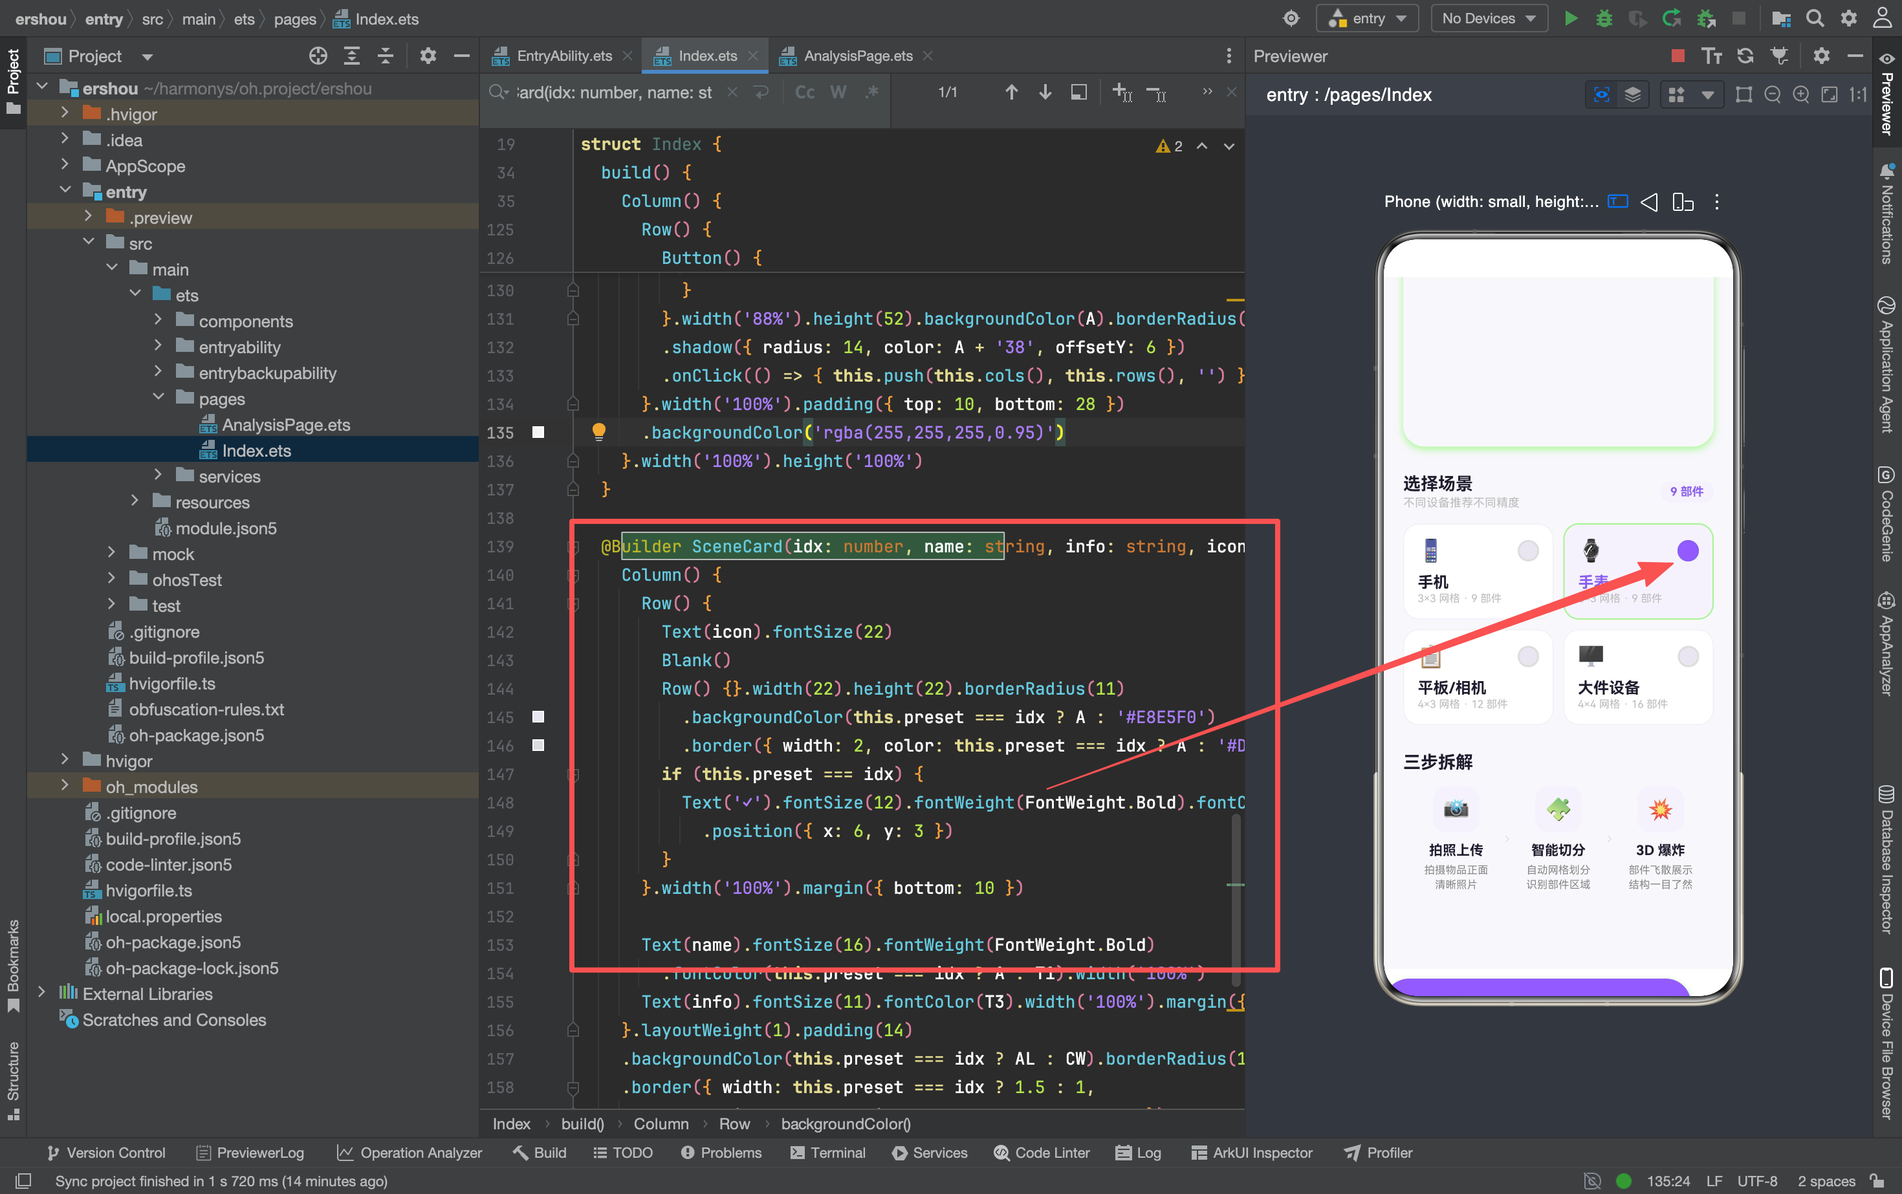Run the entry app with green play
This screenshot has width=1902, height=1194.
(x=1571, y=18)
